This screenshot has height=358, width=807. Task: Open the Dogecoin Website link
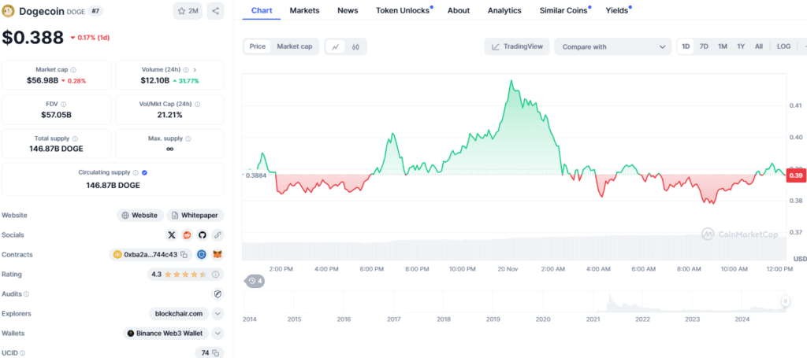pos(140,216)
